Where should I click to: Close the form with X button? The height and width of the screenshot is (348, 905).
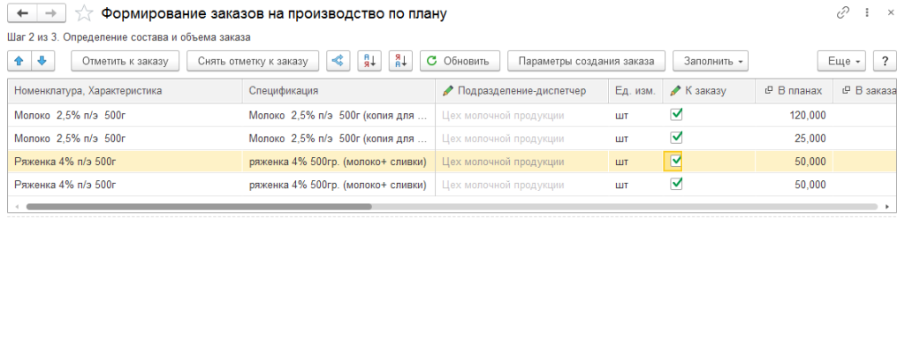[891, 12]
